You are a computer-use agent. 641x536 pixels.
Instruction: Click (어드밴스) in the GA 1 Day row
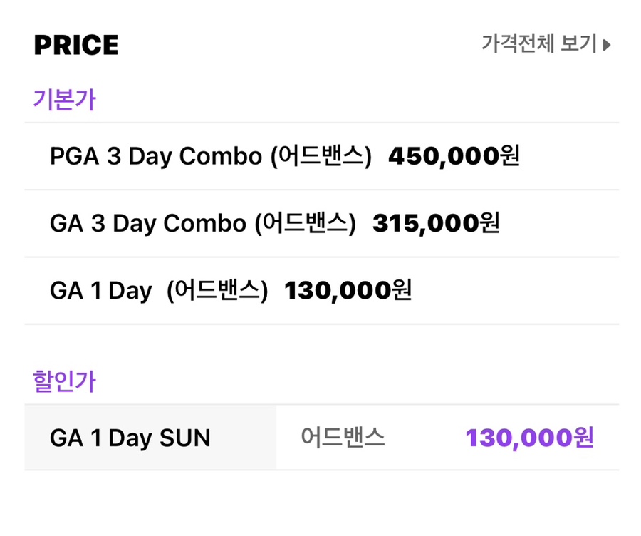(x=217, y=291)
